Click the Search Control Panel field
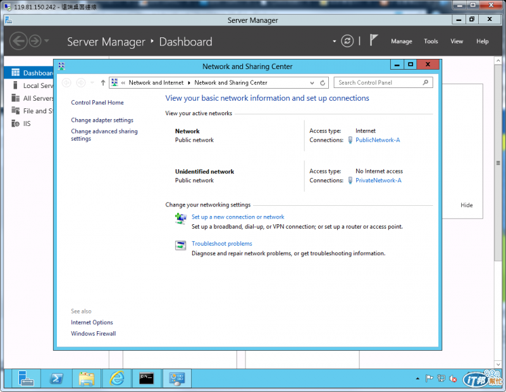506x392 pixels. (383, 83)
